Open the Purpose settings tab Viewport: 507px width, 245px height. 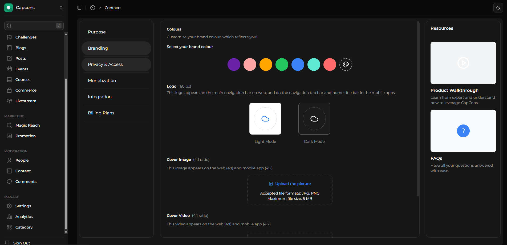[x=116, y=32]
